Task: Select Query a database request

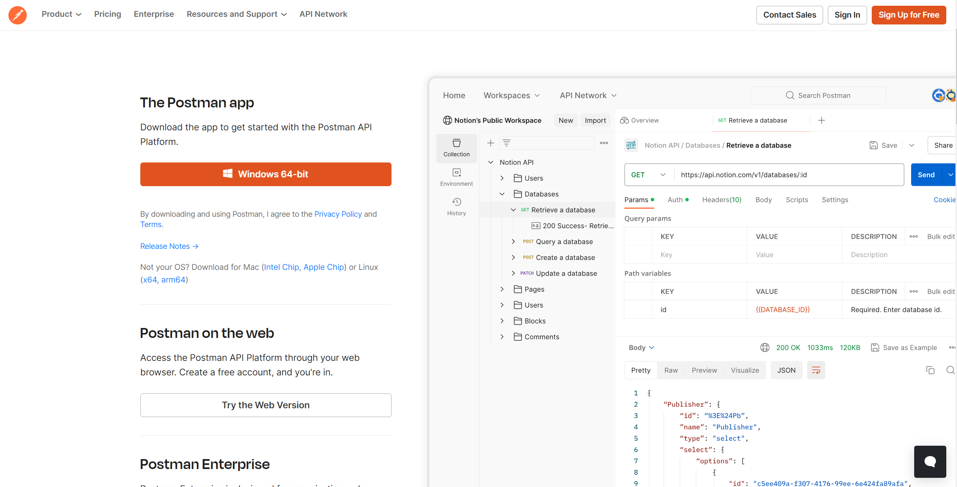Action: pyautogui.click(x=564, y=242)
